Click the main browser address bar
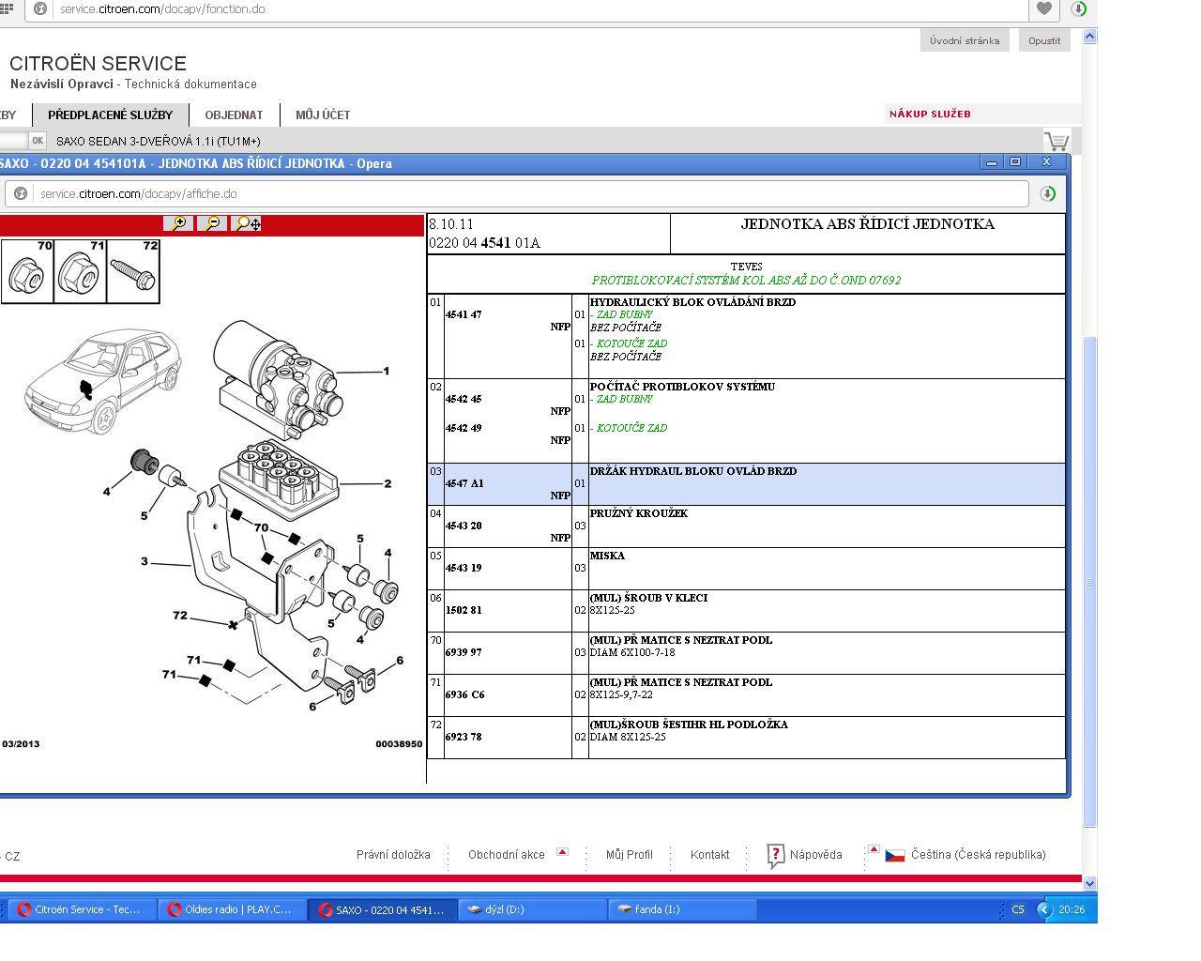Screen dimensions: 1201x961 tap(526, 8)
